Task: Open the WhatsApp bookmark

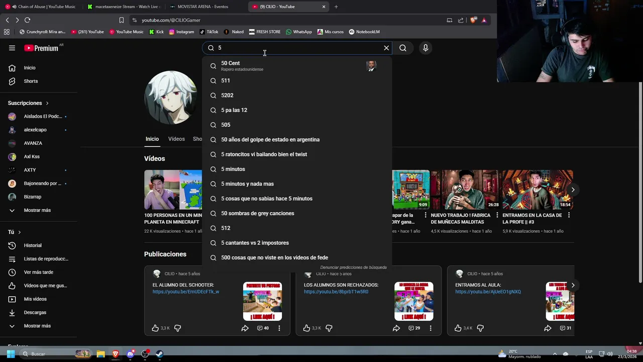Action: [x=299, y=32]
